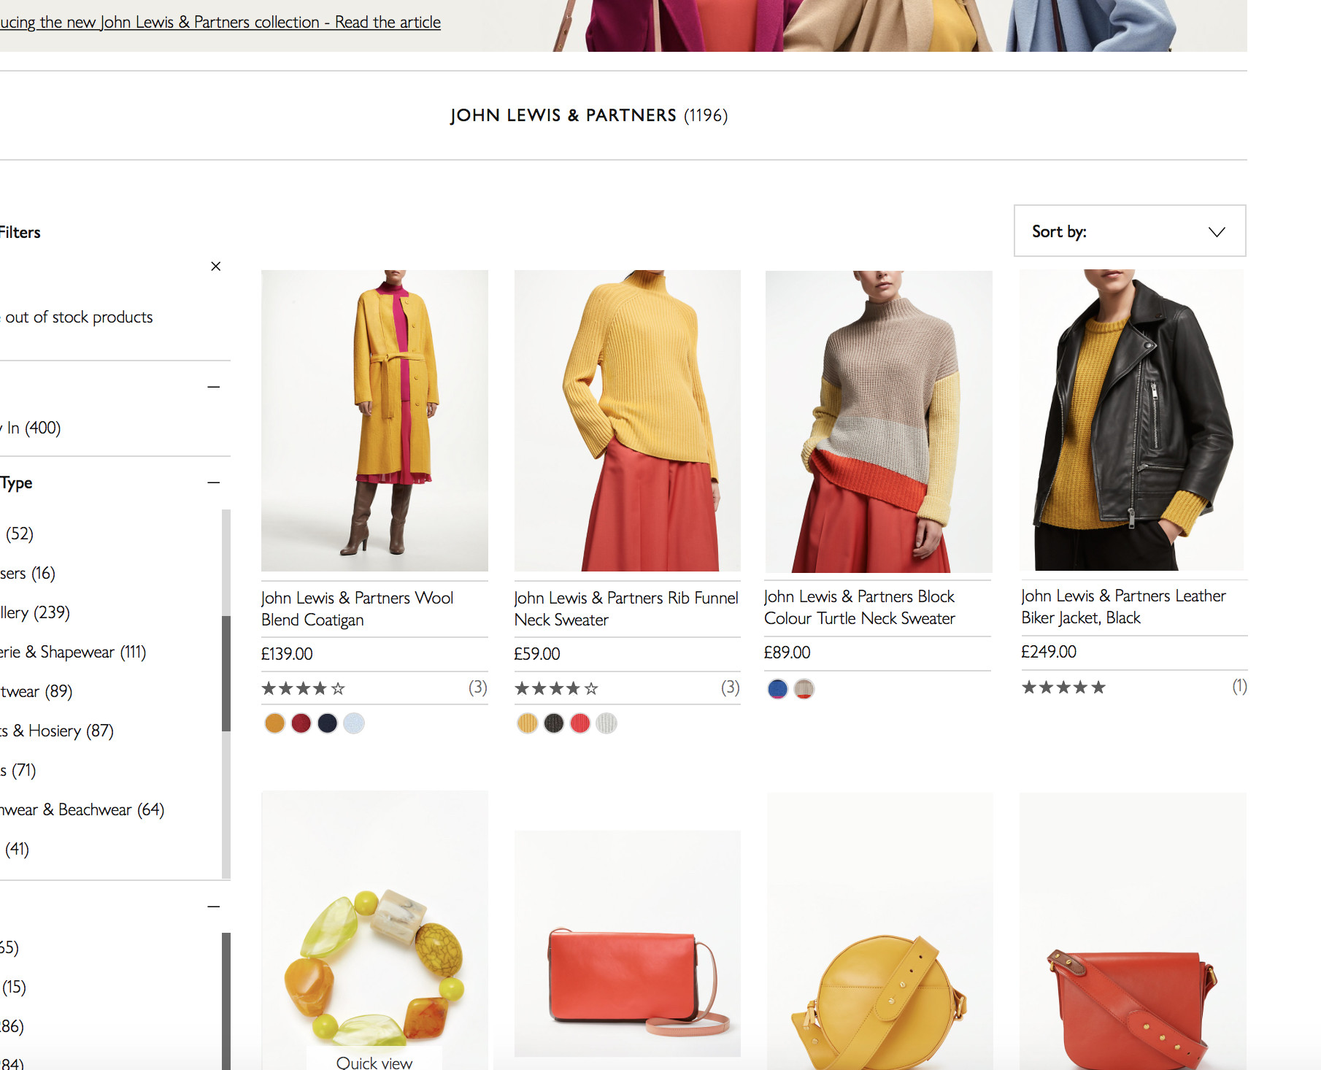Filter by Shapewear (111) type
This screenshot has height=1070, width=1321.
coord(73,652)
